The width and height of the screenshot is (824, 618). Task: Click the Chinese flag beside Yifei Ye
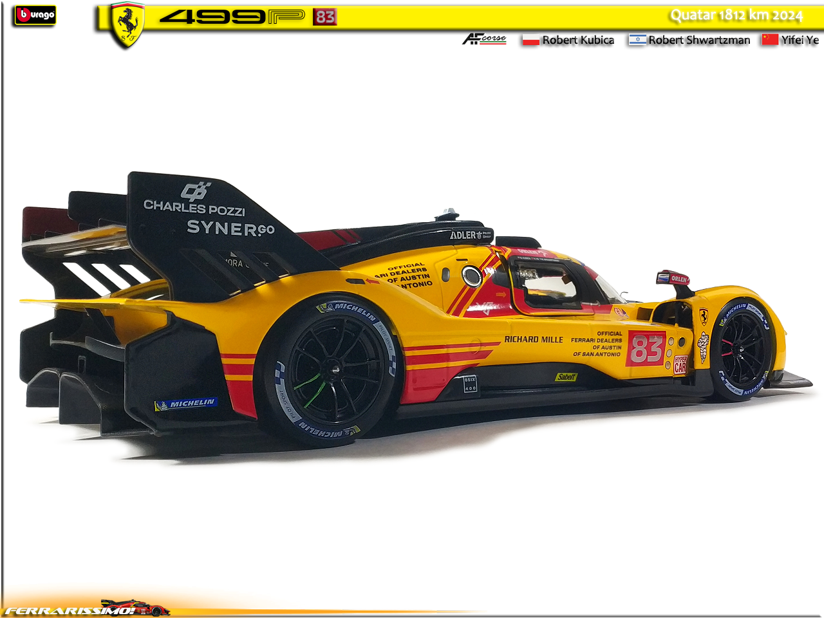770,40
